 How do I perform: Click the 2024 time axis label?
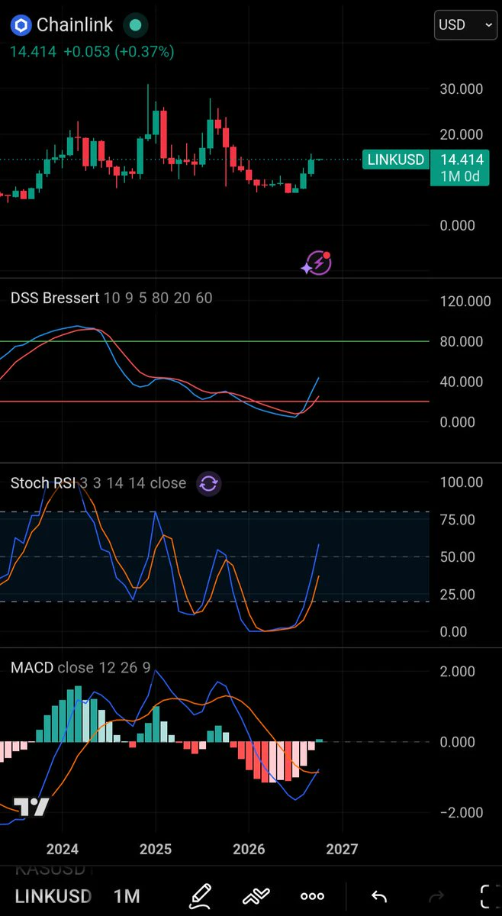click(62, 849)
